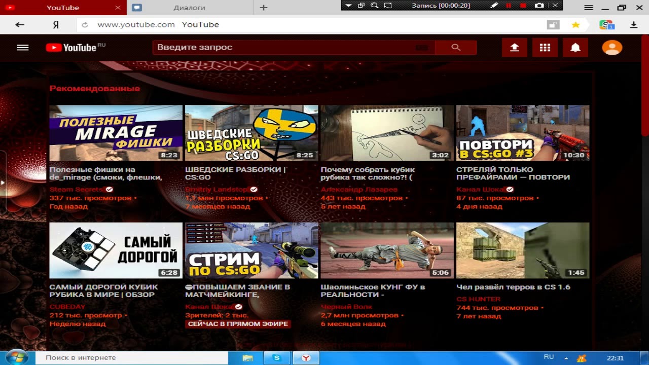Visit the Steam Secrets channel
This screenshot has width=649, height=365.
(77, 189)
